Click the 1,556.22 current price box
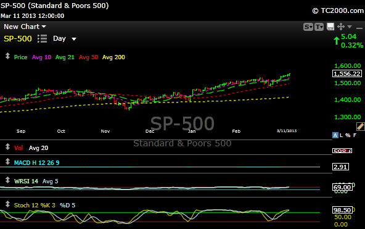The height and width of the screenshot is (229, 365). point(347,73)
